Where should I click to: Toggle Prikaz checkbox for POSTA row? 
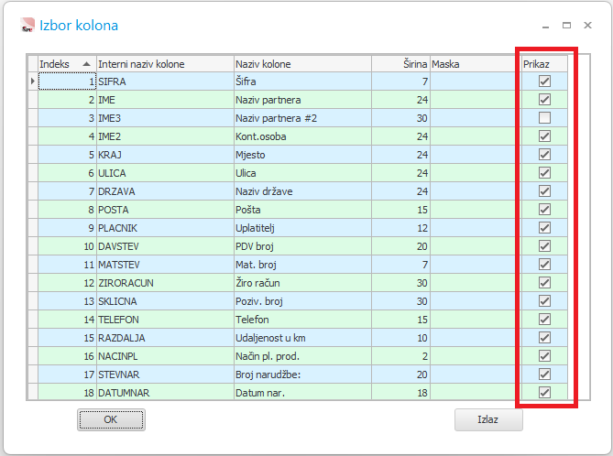point(544,210)
